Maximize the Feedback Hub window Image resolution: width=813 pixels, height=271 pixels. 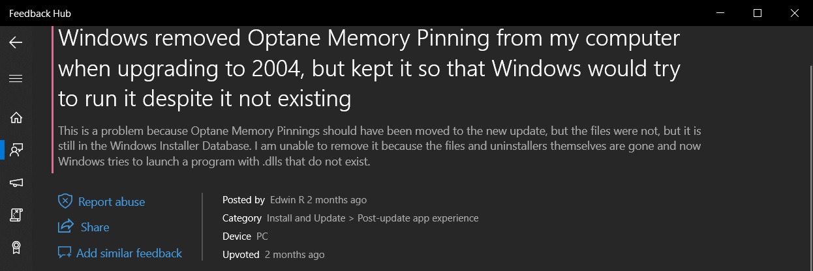click(758, 12)
